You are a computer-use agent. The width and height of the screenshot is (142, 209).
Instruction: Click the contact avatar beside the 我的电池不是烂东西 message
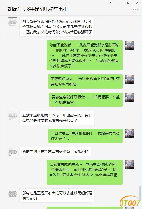13,151
